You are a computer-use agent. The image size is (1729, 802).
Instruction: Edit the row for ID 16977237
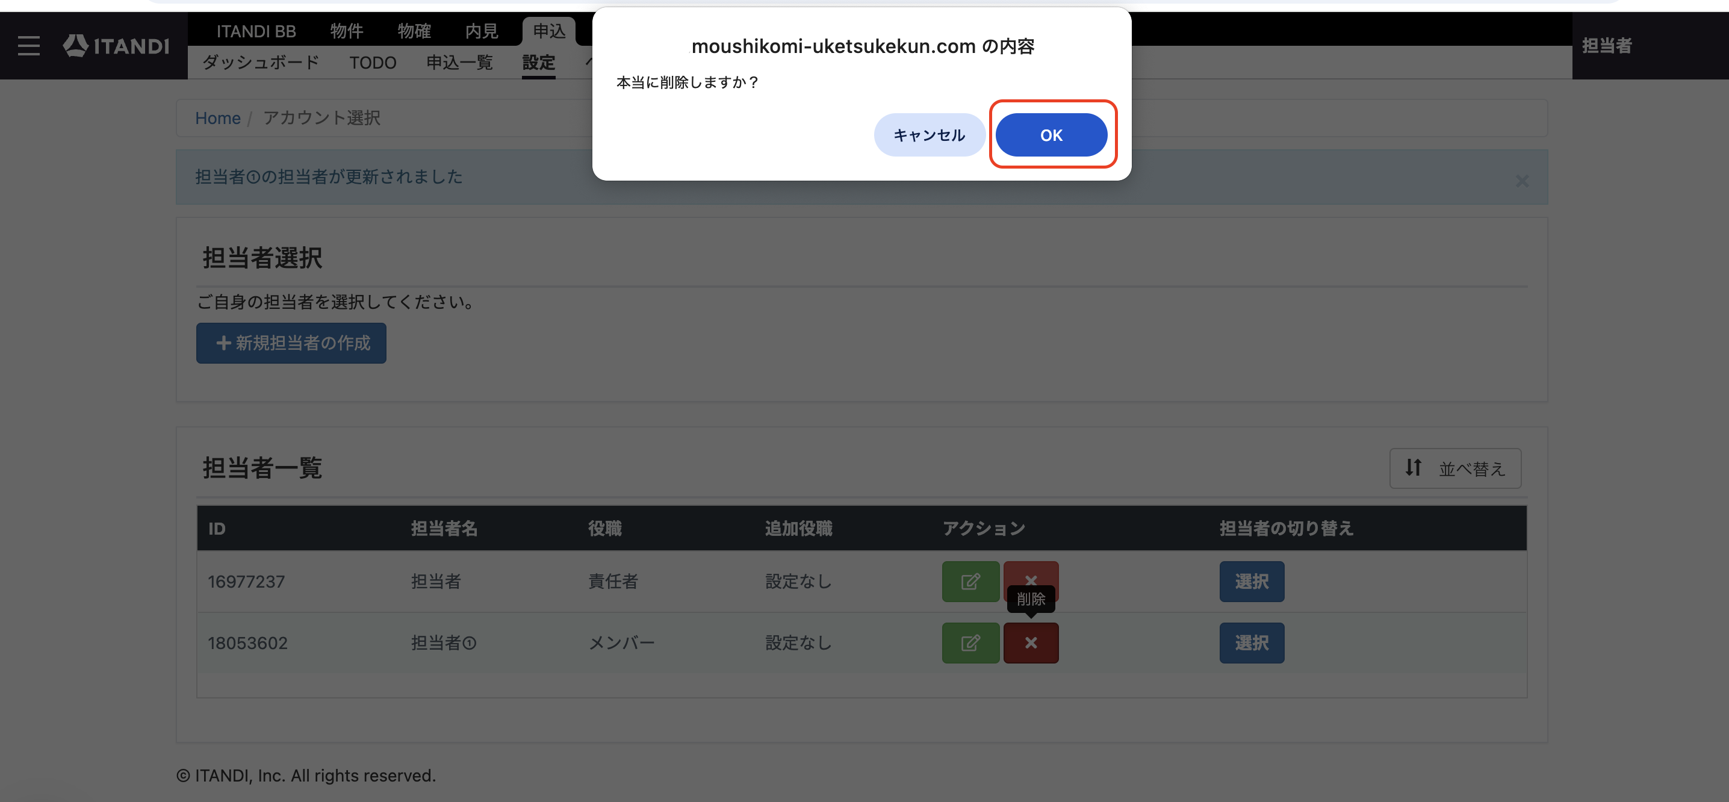[x=970, y=581]
